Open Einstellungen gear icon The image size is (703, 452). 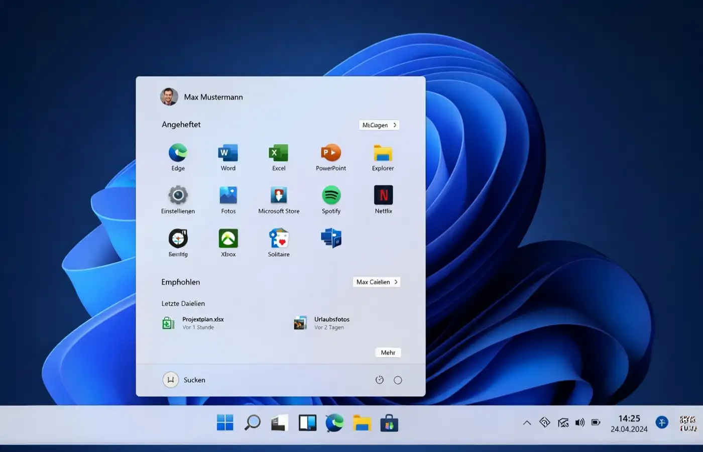tap(178, 195)
